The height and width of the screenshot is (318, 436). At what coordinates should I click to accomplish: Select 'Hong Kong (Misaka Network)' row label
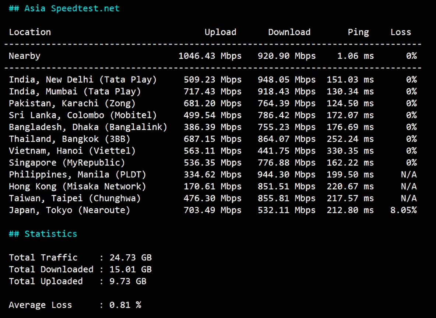pos(78,187)
